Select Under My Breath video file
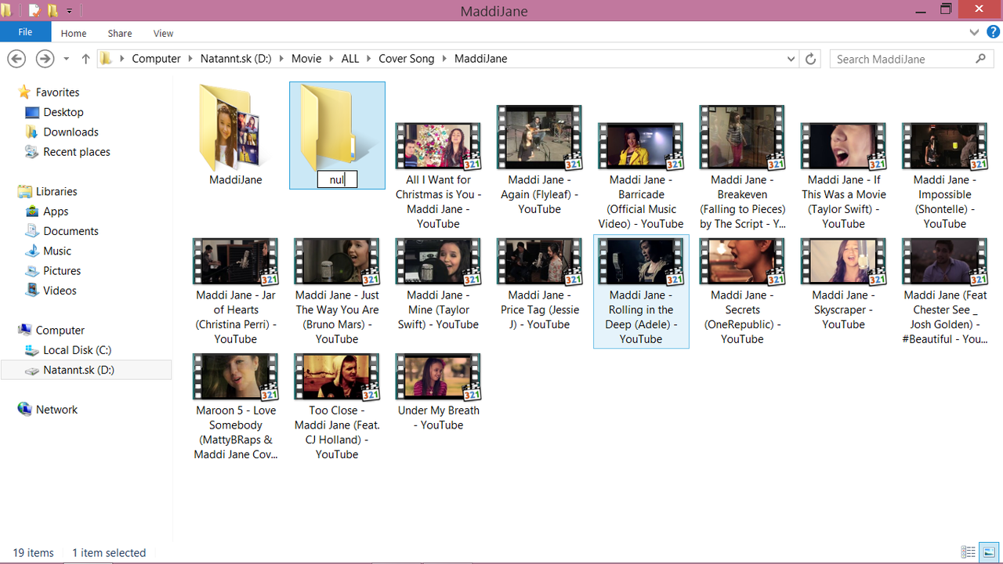 [438, 392]
